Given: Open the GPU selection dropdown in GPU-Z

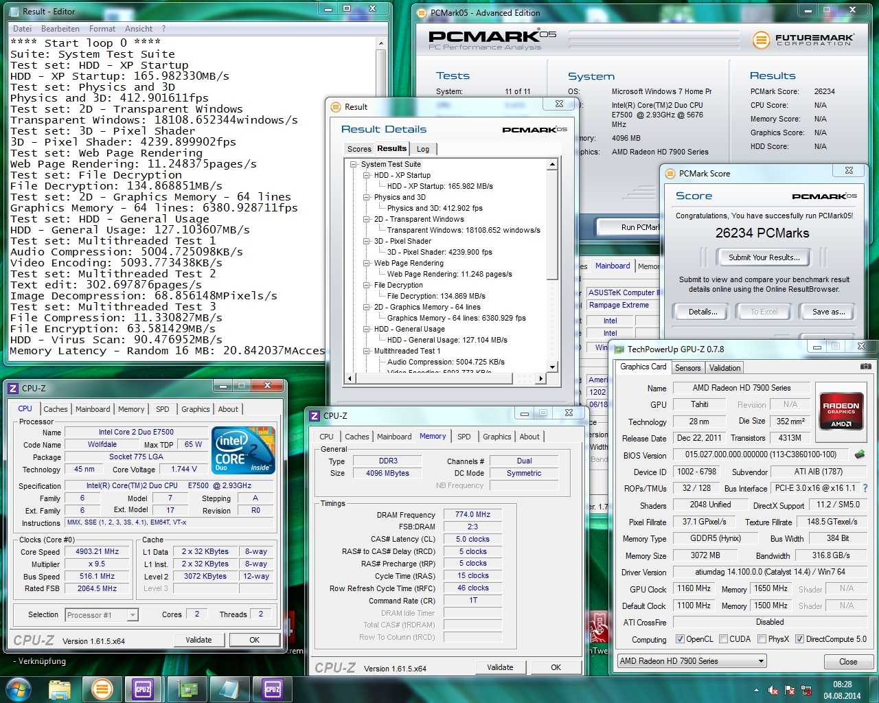Looking at the screenshot, I should pos(692,661).
